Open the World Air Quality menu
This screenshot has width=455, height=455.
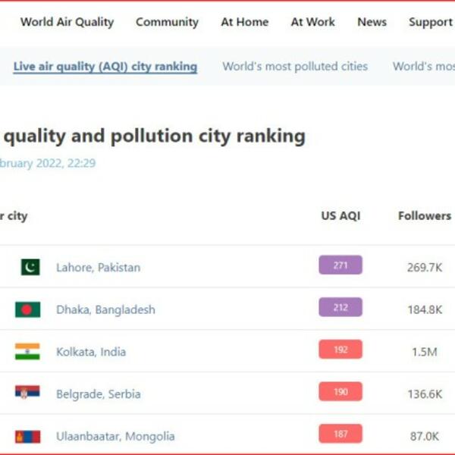(x=67, y=22)
